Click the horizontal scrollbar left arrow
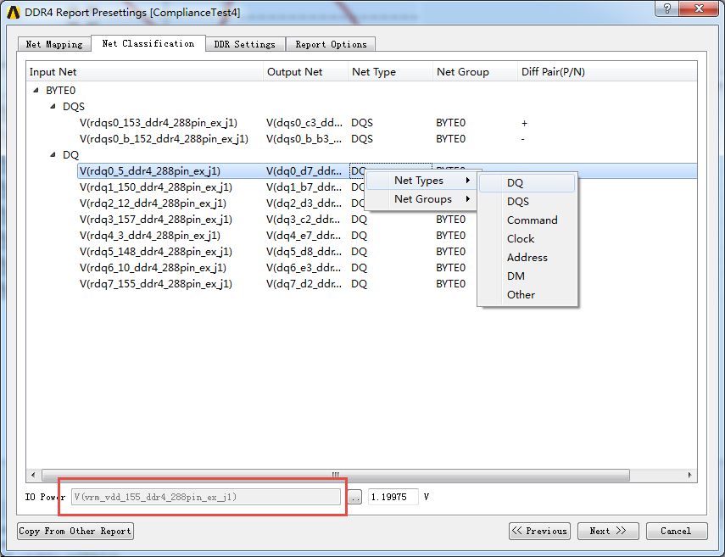 point(33,475)
